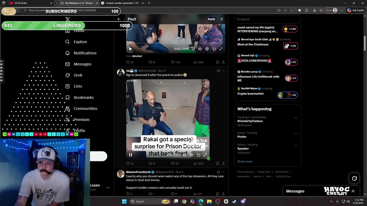This screenshot has height=206, width=367.
Task: Repost Jai's post with 61 reposts
Action: point(152,163)
